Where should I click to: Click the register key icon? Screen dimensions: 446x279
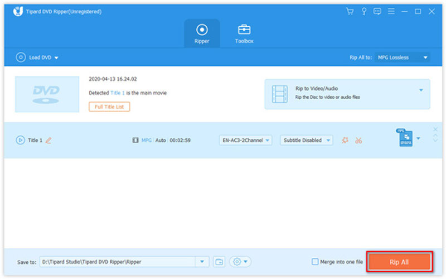pos(363,11)
